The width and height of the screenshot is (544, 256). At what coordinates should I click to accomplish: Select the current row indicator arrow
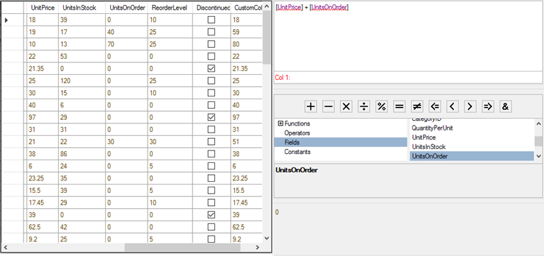coord(6,20)
